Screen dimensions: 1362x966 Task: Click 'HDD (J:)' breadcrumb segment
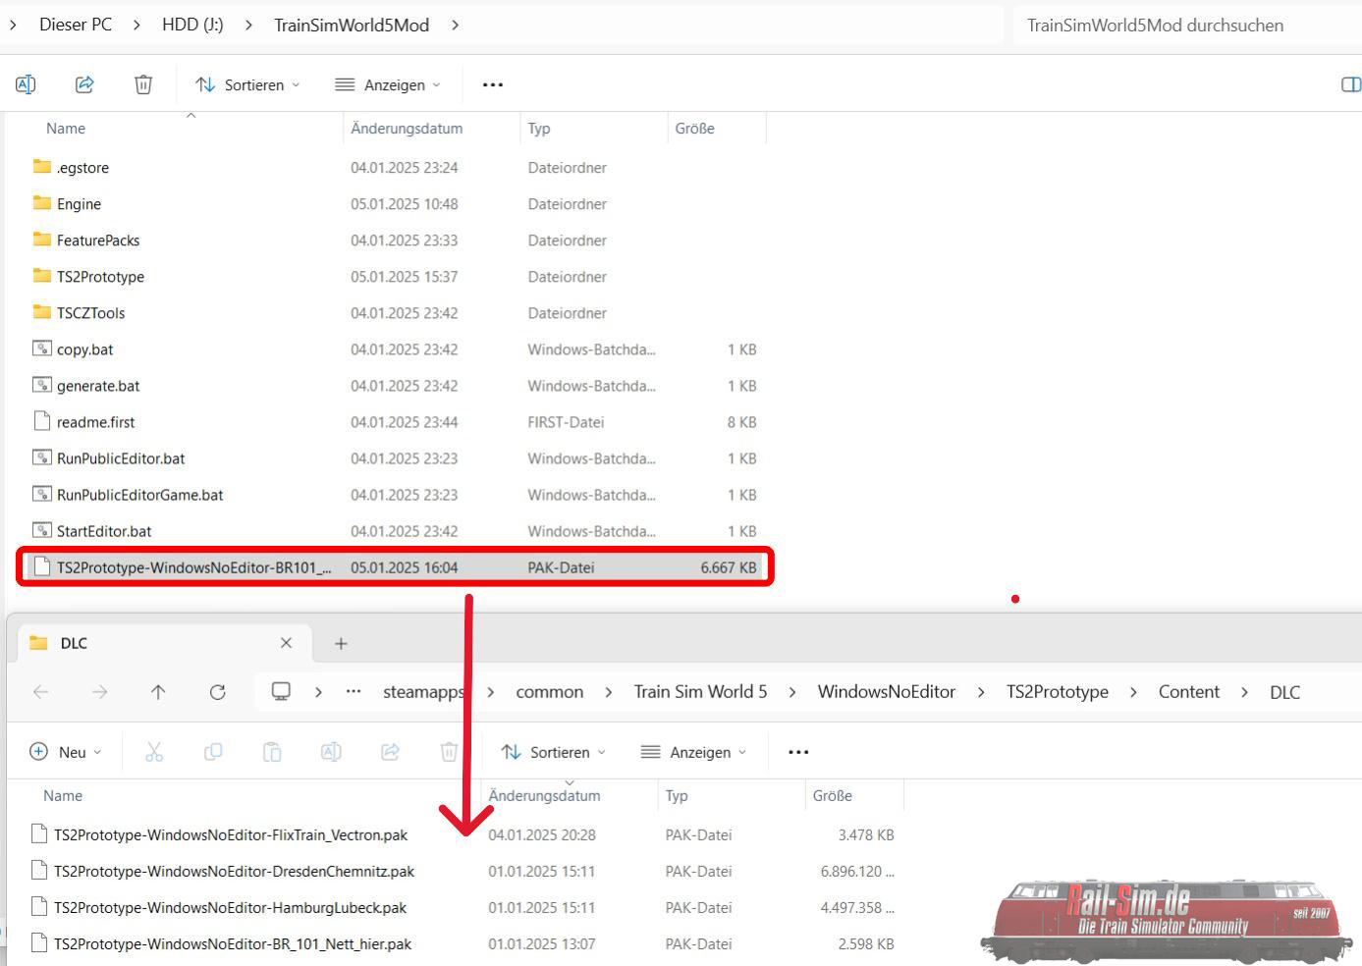pos(192,25)
